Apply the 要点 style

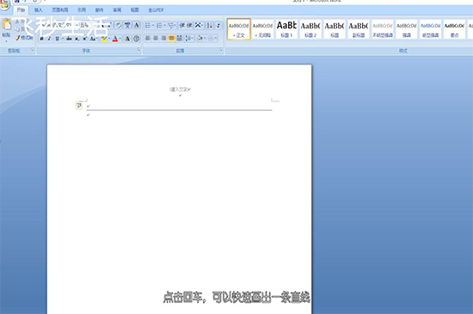click(x=454, y=29)
